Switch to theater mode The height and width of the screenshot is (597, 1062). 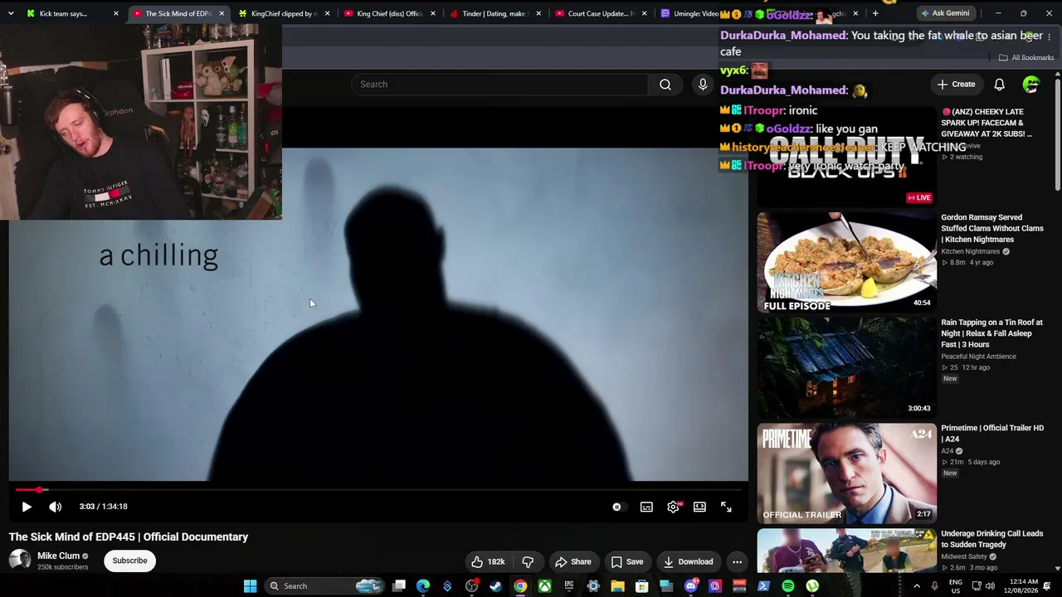(x=699, y=507)
